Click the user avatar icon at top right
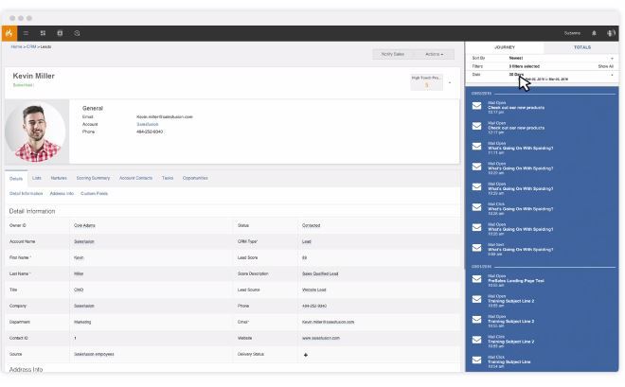This screenshot has height=387, width=625. [611, 32]
